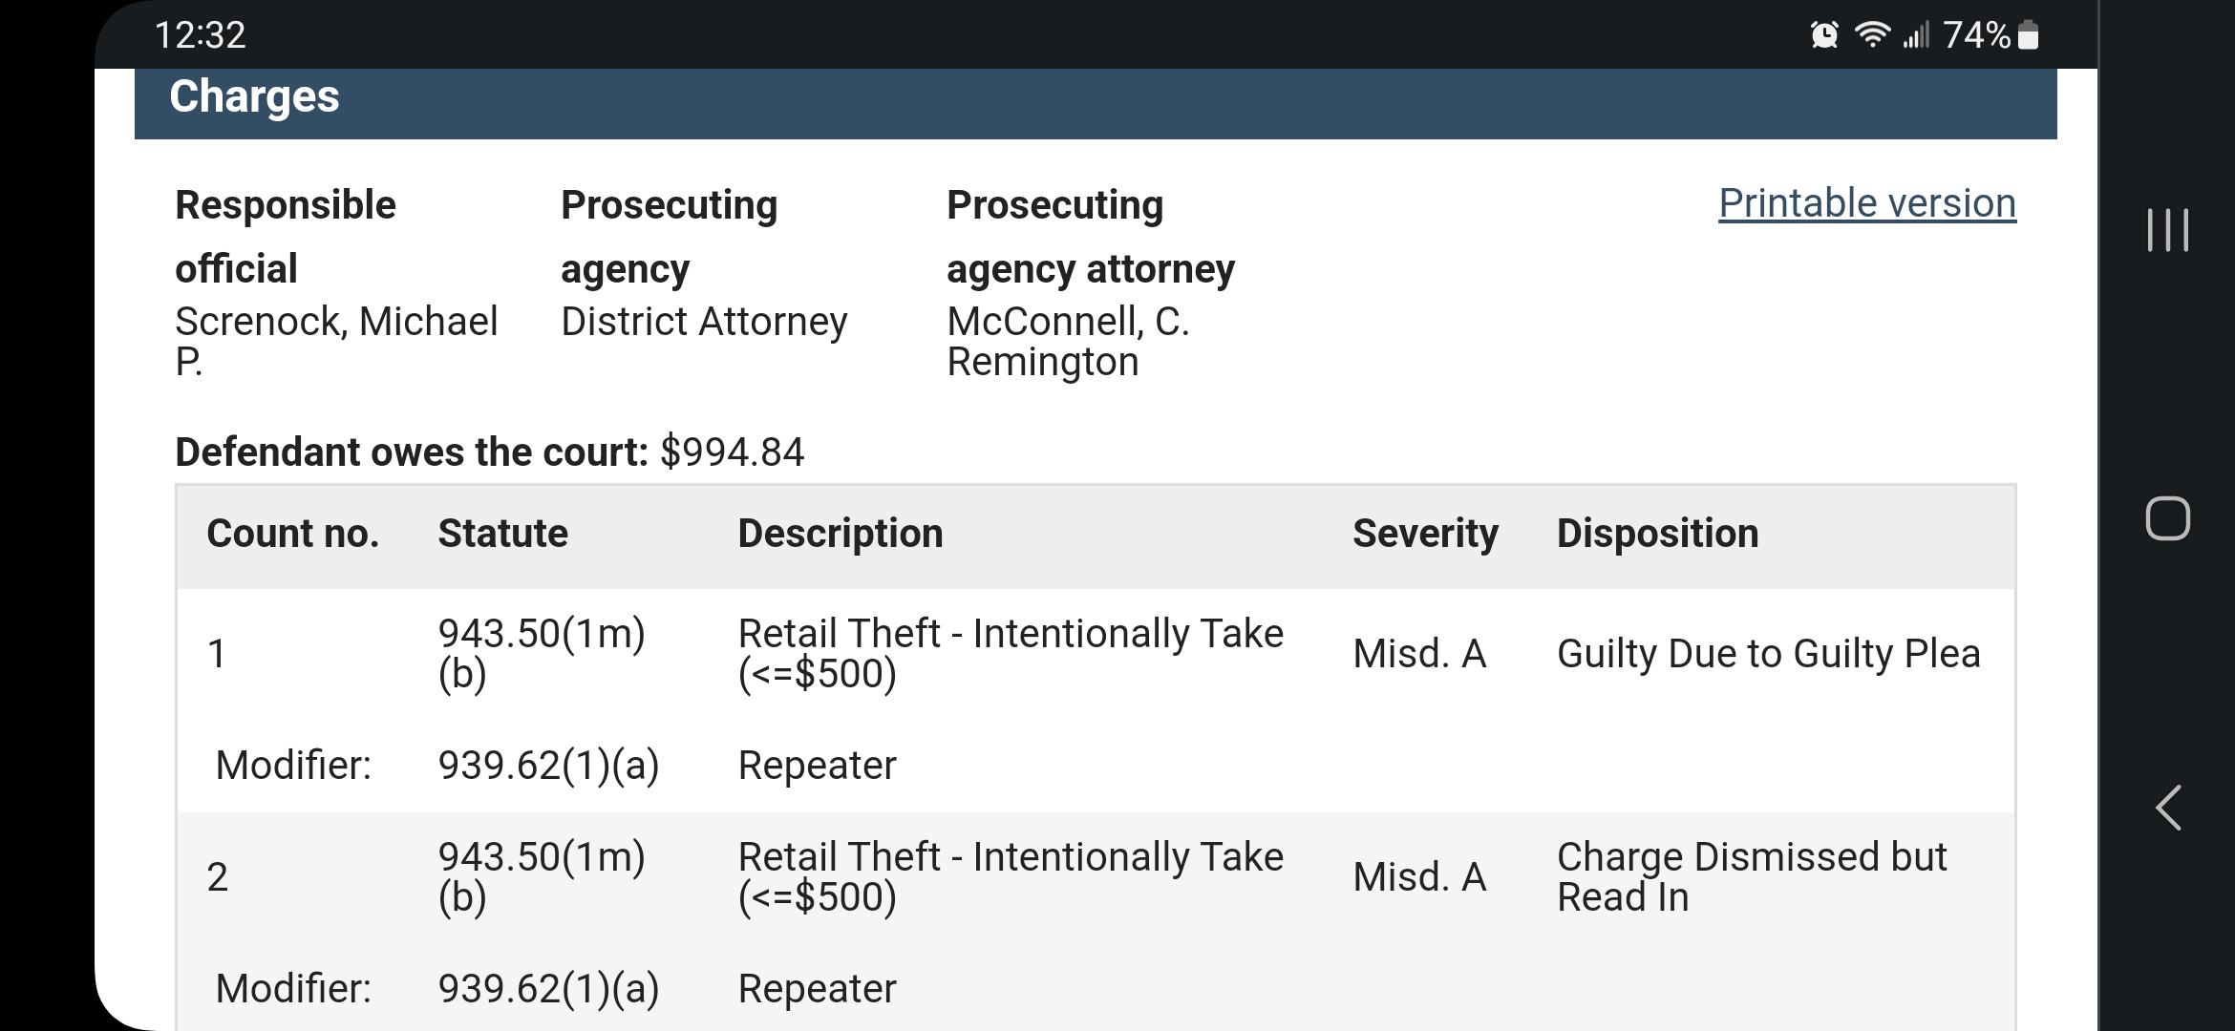The height and width of the screenshot is (1031, 2235).
Task: Click the Disposition column header
Action: point(1657,534)
